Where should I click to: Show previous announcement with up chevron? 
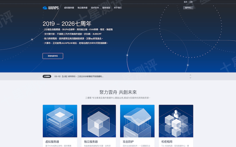click(x=190, y=75)
